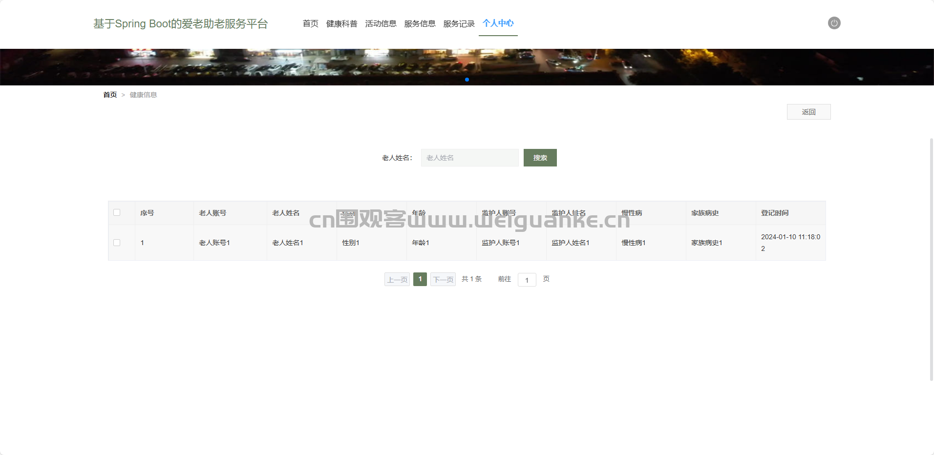This screenshot has width=934, height=455.
Task: Open the 首页 navigation menu item
Action: coord(310,23)
